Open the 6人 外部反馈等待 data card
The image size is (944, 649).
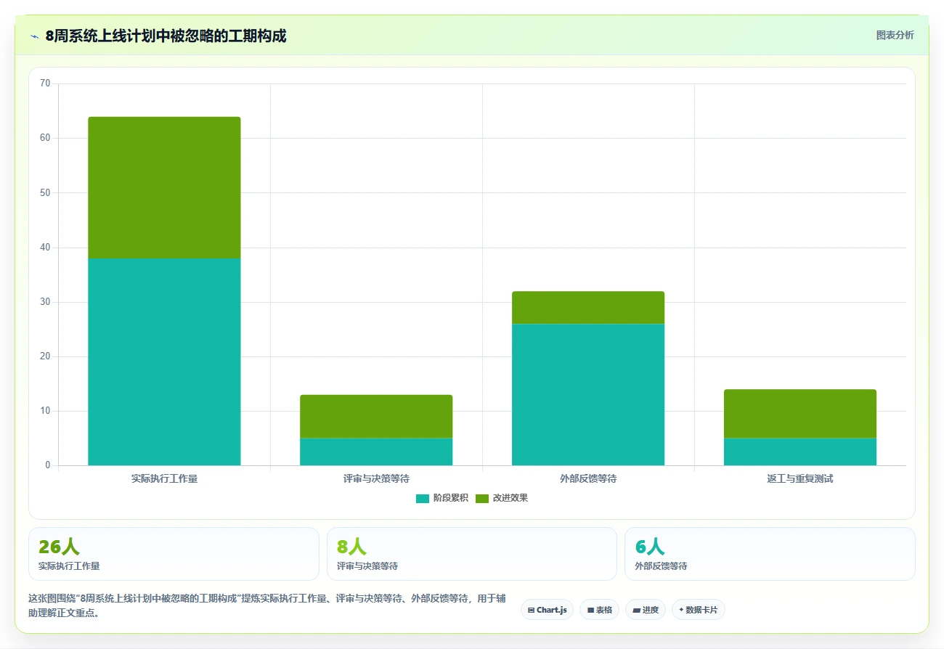click(770, 554)
